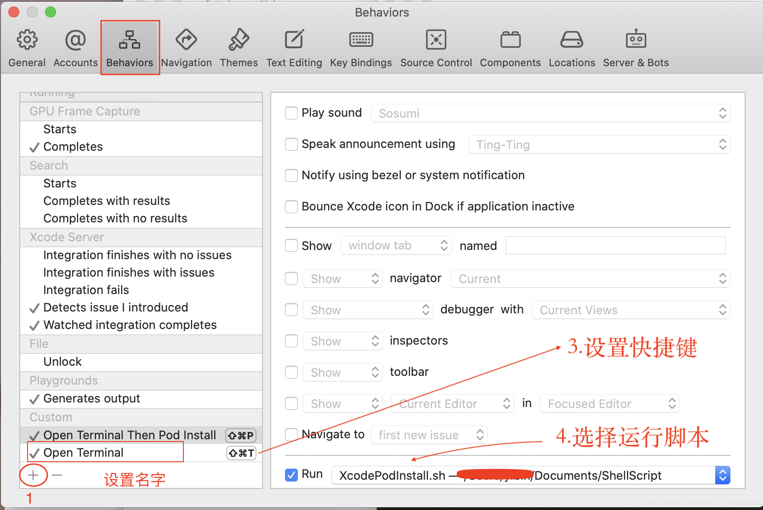Open the Sosumi sound dropdown
Viewport: 763px width, 510px height.
click(x=551, y=113)
